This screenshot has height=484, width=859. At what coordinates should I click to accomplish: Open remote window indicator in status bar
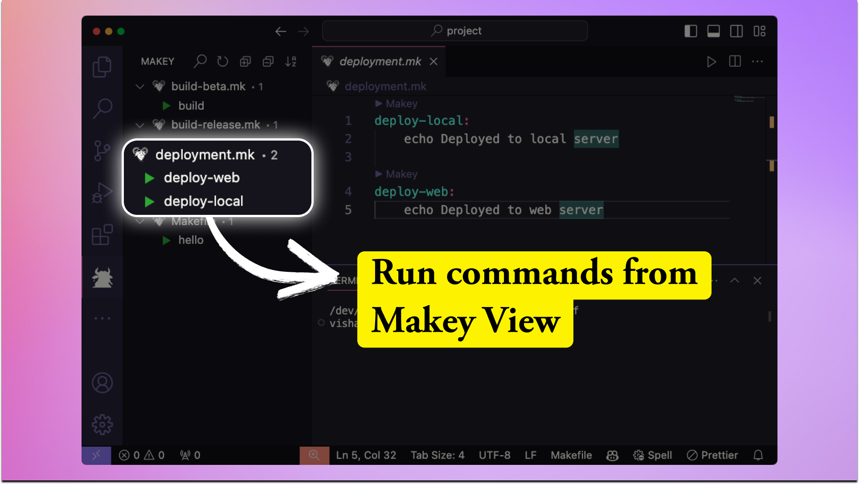(96, 455)
